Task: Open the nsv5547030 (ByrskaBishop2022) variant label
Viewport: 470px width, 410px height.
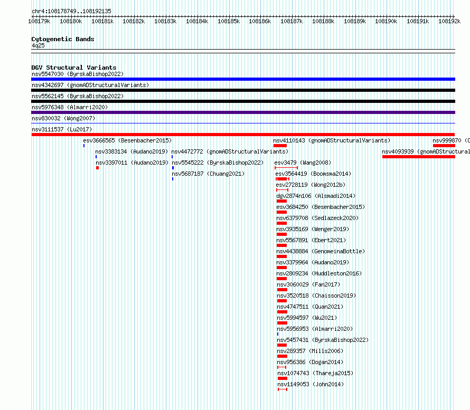Action: [x=78, y=74]
